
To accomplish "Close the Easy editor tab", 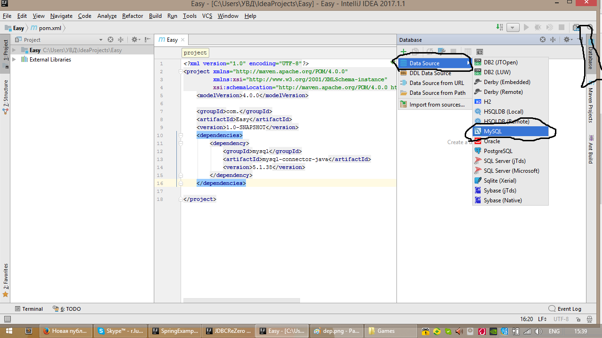I will [x=183, y=40].
